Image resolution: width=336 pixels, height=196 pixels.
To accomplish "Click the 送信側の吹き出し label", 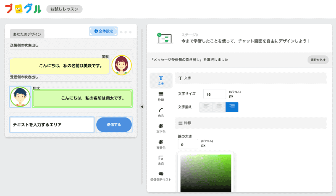I will click(x=24, y=45).
